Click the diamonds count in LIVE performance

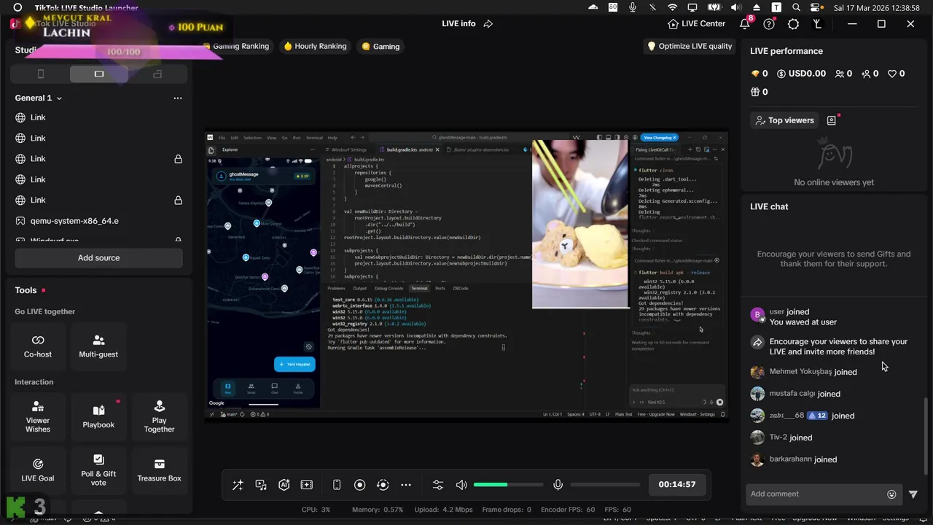(760, 74)
